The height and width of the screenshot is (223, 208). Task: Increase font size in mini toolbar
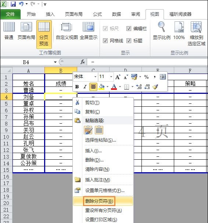118,77
